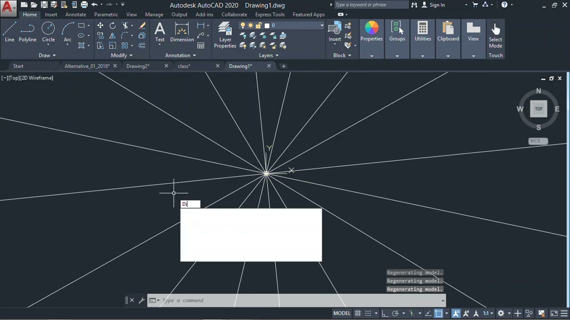Select the Hatch tool in Draw panel
This screenshot has width=570, height=320.
point(81,45)
